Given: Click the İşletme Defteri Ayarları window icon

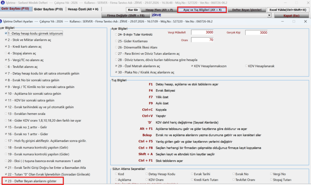Looking at the screenshot, I should pos(1,22).
